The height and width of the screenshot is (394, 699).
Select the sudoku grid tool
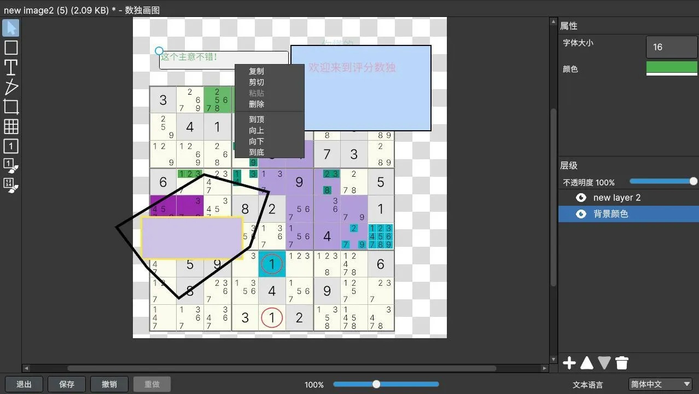(x=11, y=126)
